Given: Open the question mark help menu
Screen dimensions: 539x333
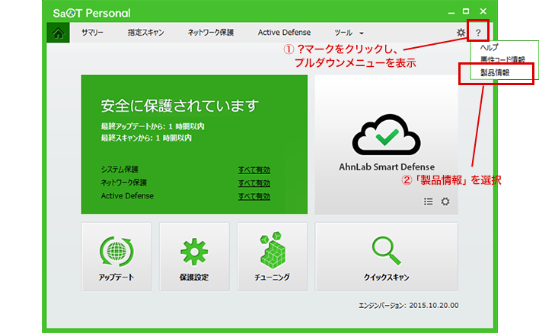Looking at the screenshot, I should [478, 33].
